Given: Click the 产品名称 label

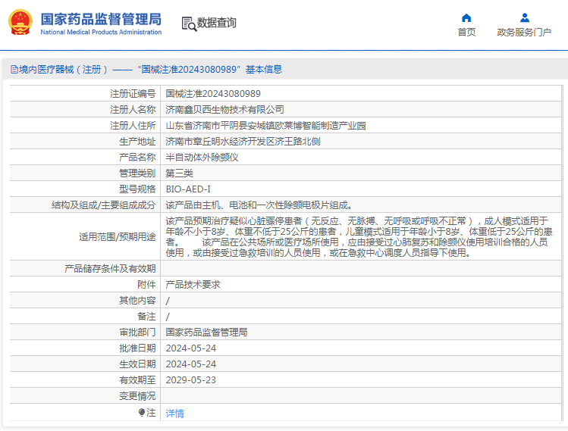Looking at the screenshot, I should (137, 158).
